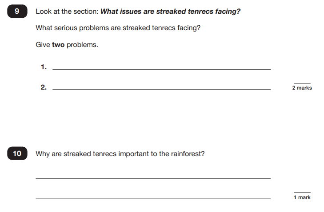The width and height of the screenshot is (324, 212).
Task: Click the mark box line above '1 mark'
Action: (302, 192)
